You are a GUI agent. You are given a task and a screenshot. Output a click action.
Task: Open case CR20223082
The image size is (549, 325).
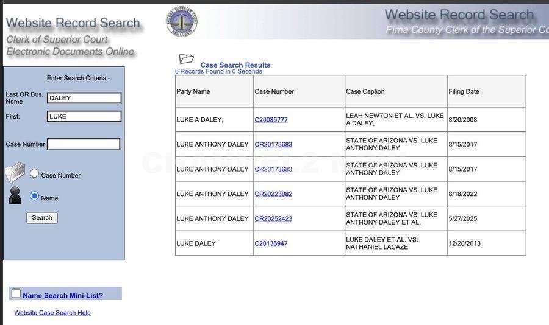[273, 194]
